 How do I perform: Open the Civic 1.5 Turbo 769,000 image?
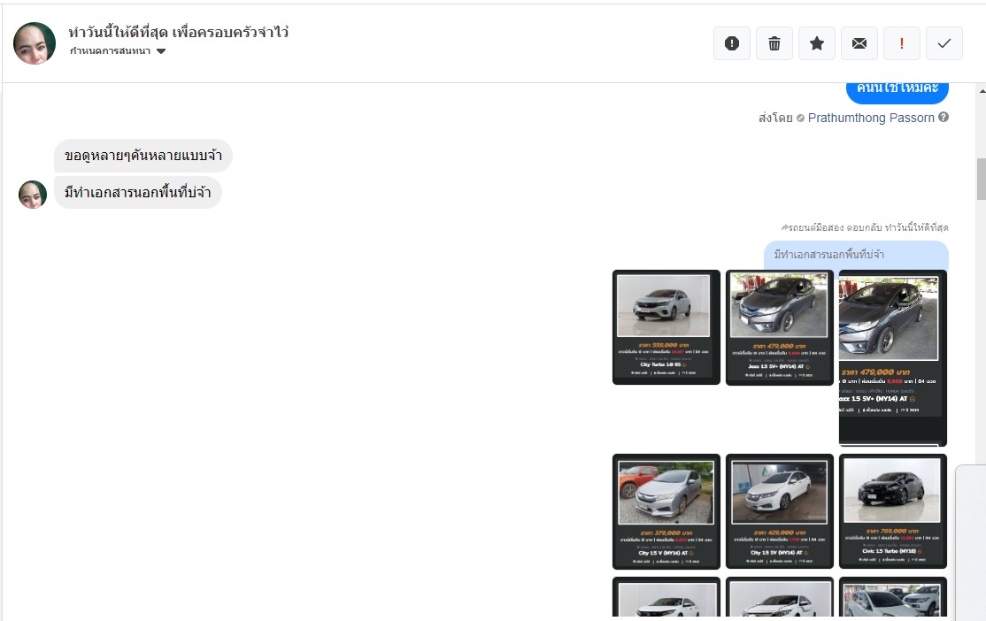coord(893,511)
